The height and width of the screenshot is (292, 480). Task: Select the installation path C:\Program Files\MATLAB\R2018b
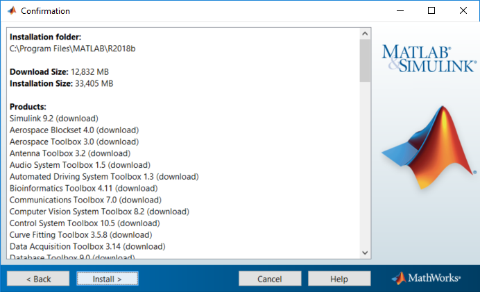pyautogui.click(x=73, y=49)
